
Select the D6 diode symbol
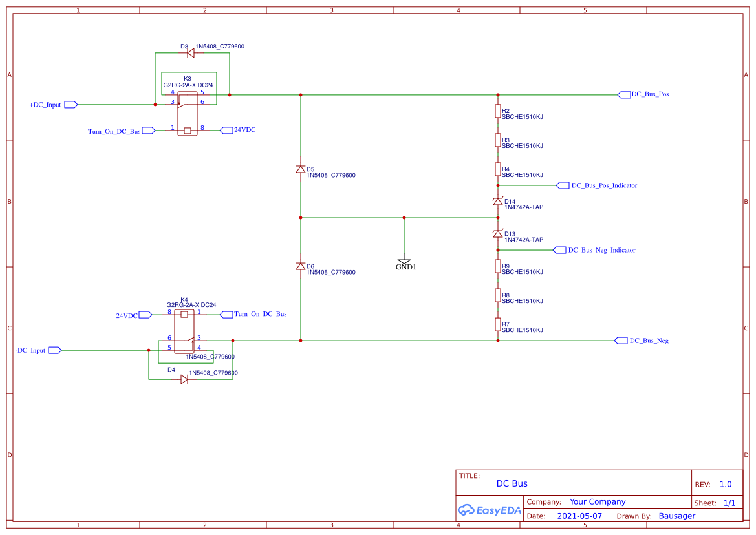(x=300, y=266)
